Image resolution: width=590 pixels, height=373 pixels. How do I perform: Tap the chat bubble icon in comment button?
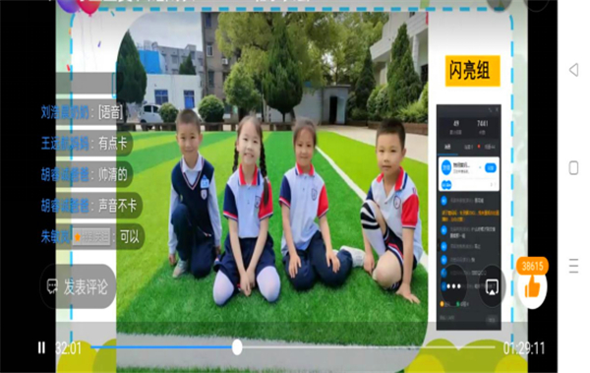coord(52,286)
